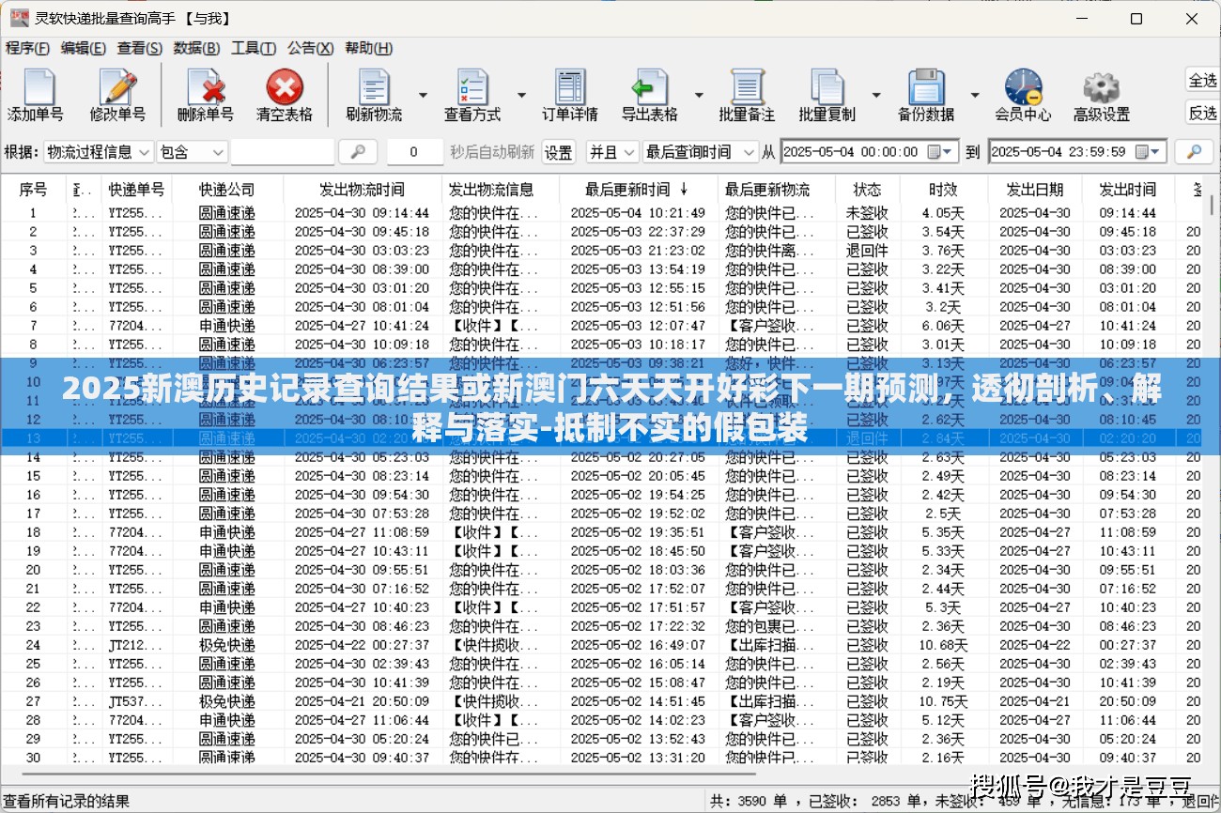Click the app icon in title bar
Screen dimensions: 1221x813
click(19, 18)
